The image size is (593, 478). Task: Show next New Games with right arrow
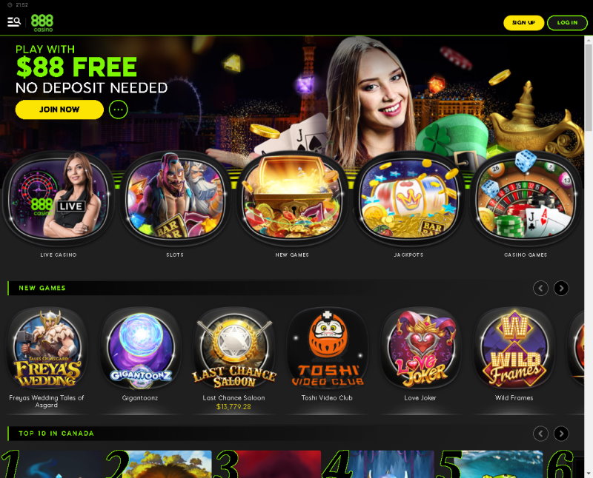point(561,289)
